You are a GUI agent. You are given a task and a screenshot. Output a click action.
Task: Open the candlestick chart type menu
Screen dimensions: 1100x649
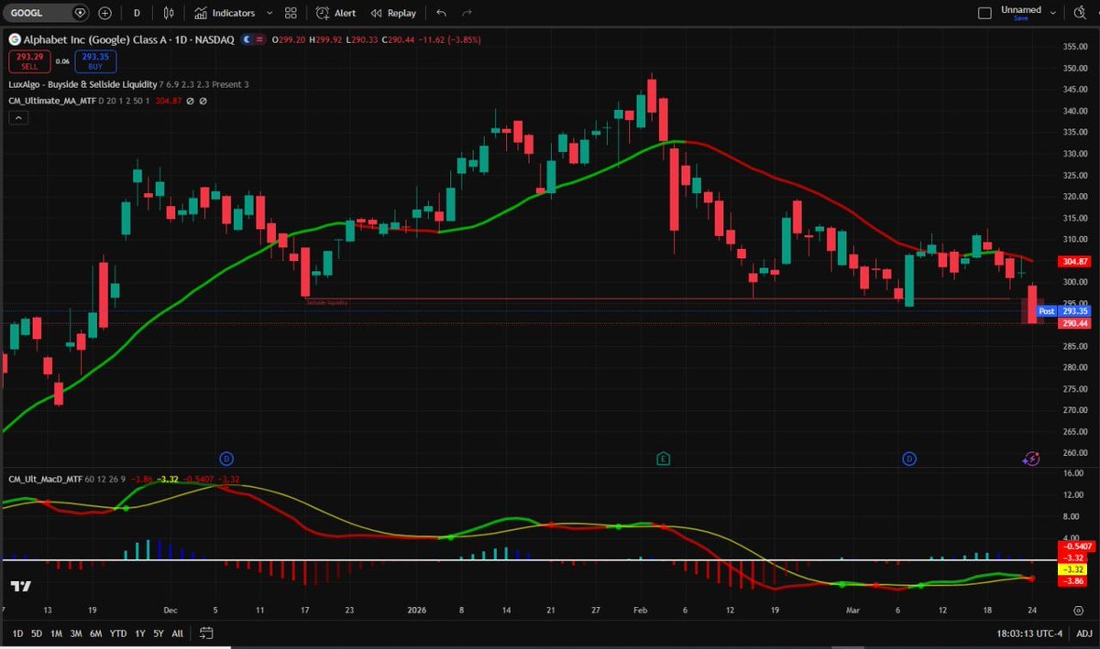[x=168, y=13]
